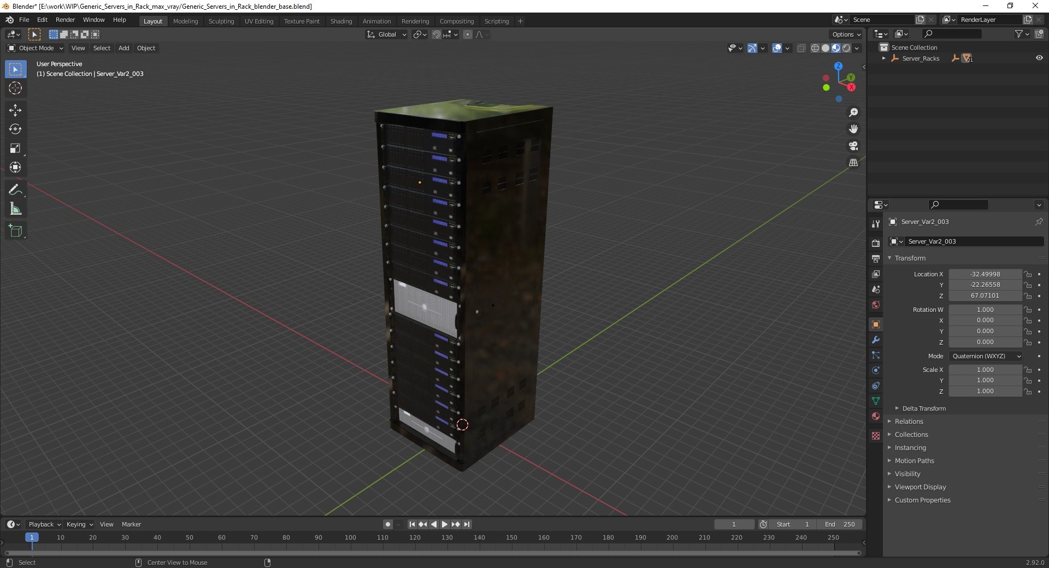The image size is (1049, 568).
Task: Toggle viewport gizmos display button
Action: [752, 48]
